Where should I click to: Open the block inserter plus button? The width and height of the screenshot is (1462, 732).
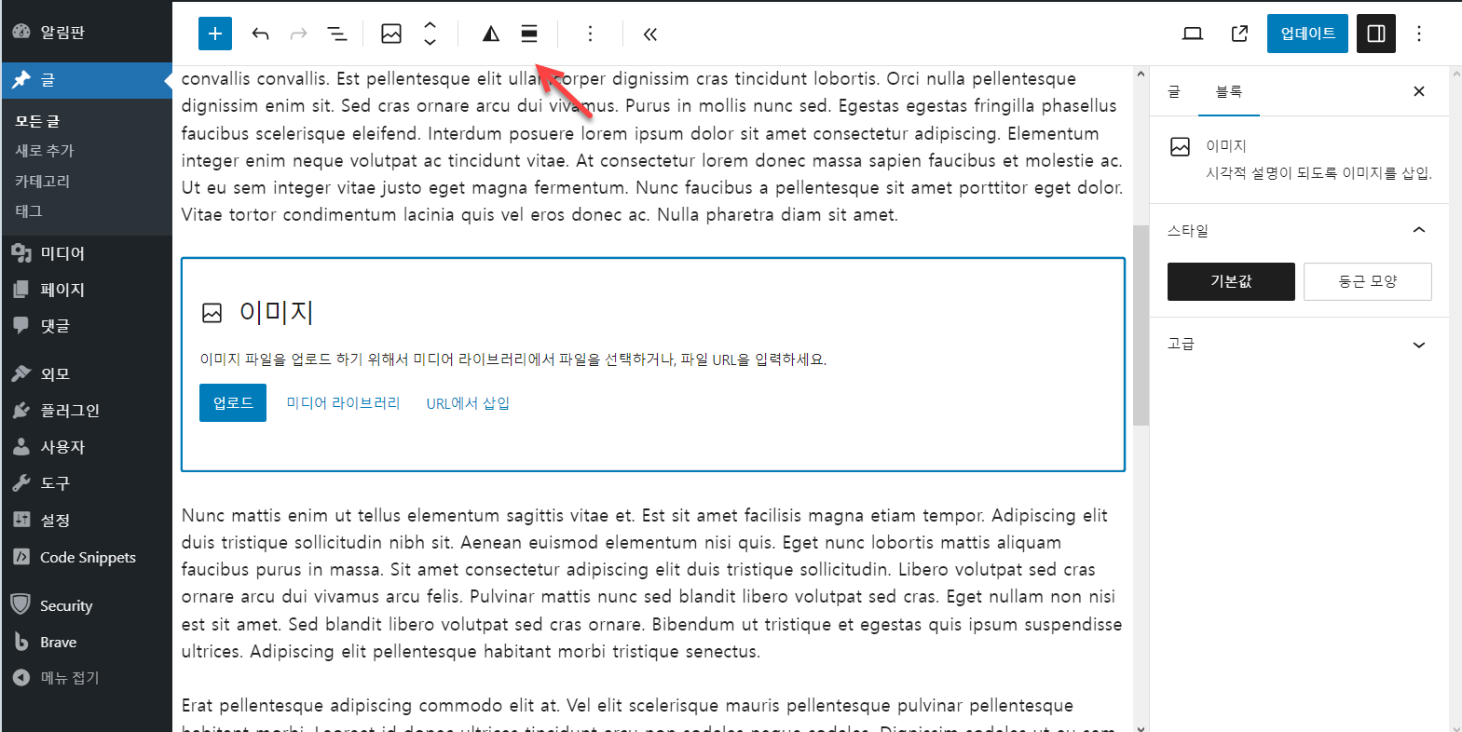coord(214,34)
